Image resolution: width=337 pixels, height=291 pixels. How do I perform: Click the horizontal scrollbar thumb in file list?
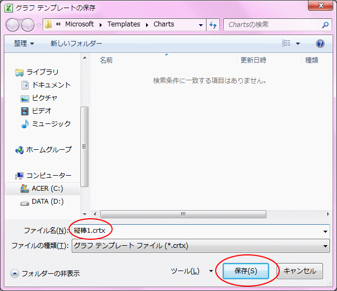coord(183,214)
